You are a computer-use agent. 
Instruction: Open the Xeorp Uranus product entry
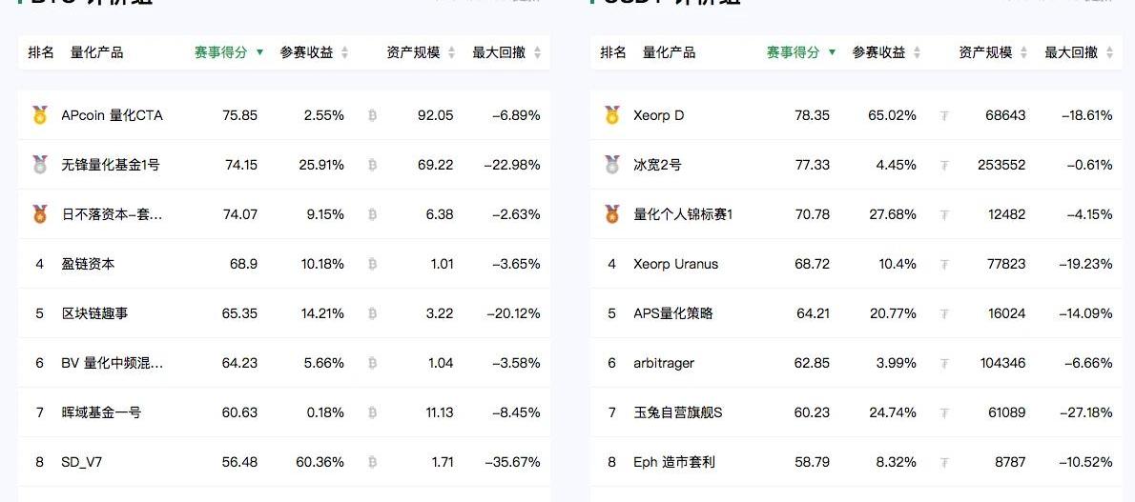tap(676, 264)
